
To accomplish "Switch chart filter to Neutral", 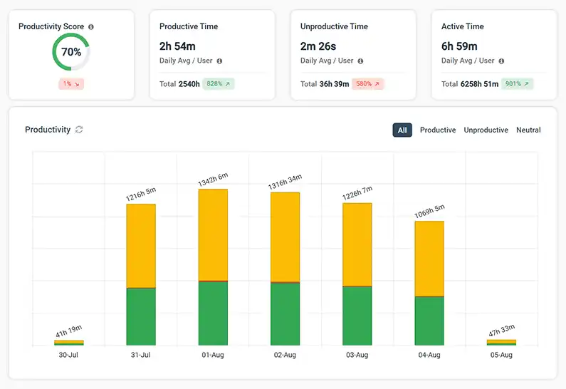I will pos(528,130).
